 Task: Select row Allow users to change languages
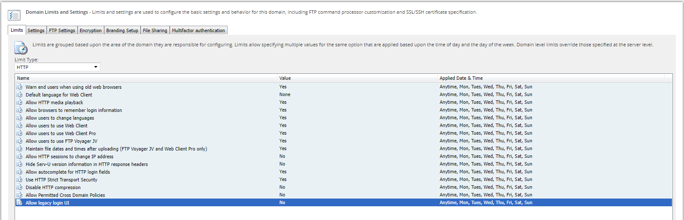pyautogui.click(x=344, y=118)
